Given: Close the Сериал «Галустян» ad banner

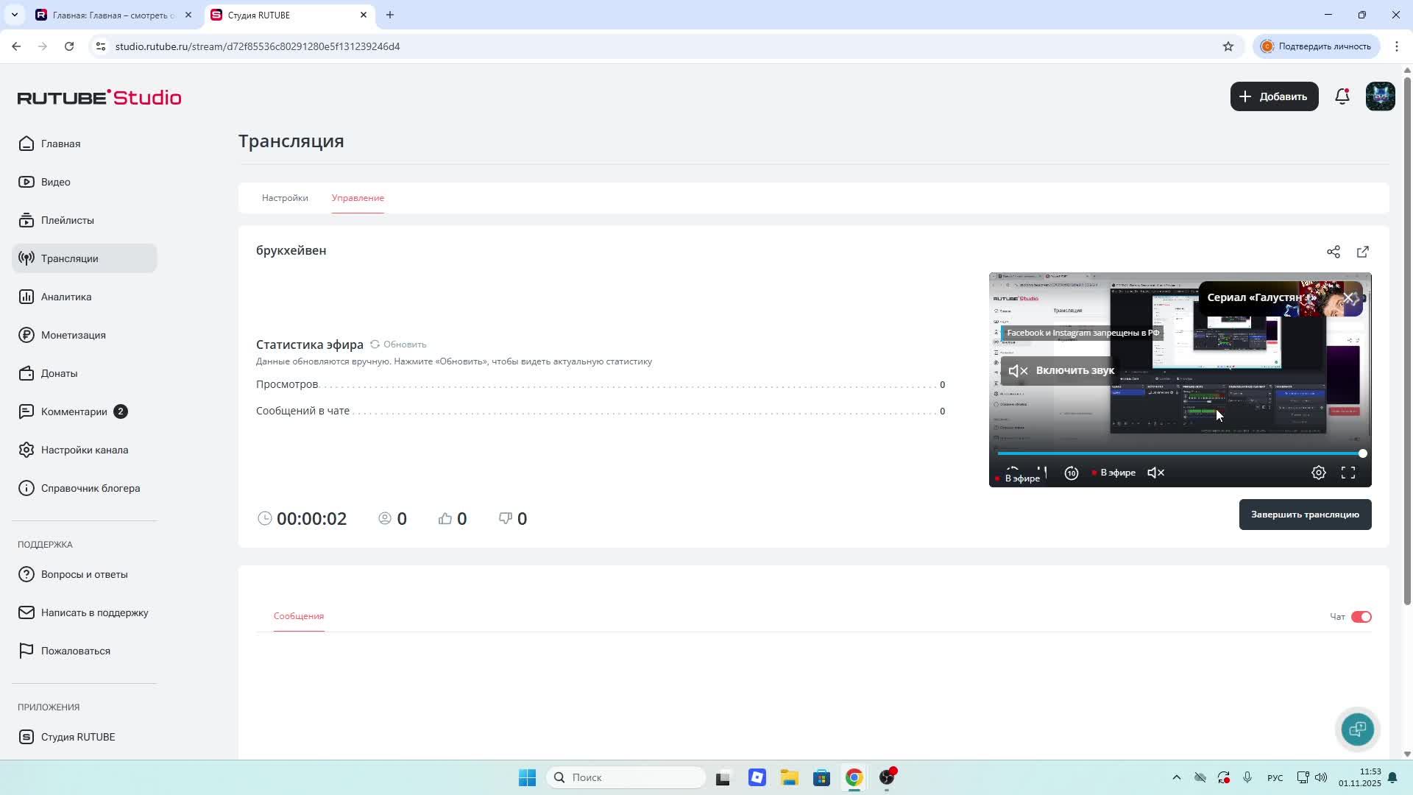Looking at the screenshot, I should [x=1348, y=297].
